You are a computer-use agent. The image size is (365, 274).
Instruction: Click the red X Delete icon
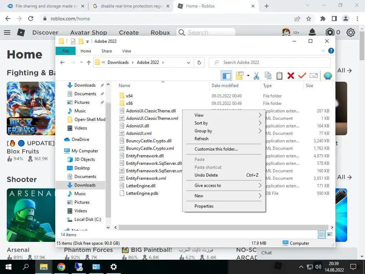291,76
